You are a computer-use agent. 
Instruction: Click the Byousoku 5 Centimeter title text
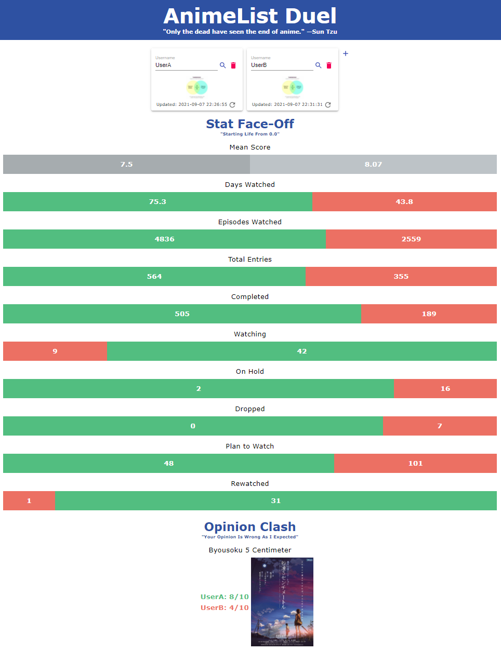[x=250, y=550]
